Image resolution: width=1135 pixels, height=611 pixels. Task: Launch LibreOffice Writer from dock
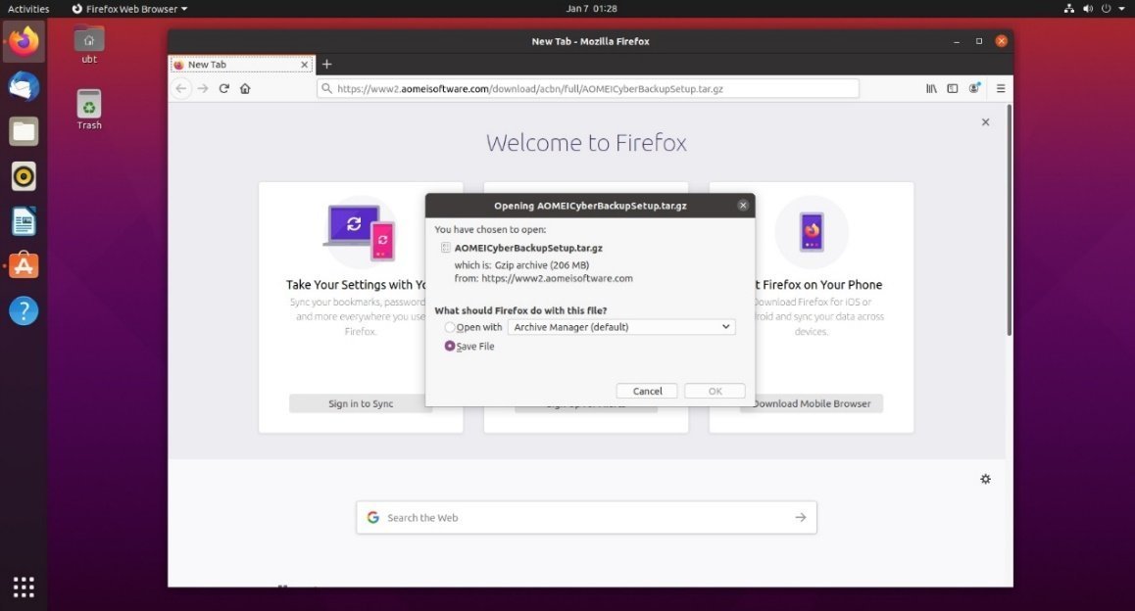tap(24, 221)
